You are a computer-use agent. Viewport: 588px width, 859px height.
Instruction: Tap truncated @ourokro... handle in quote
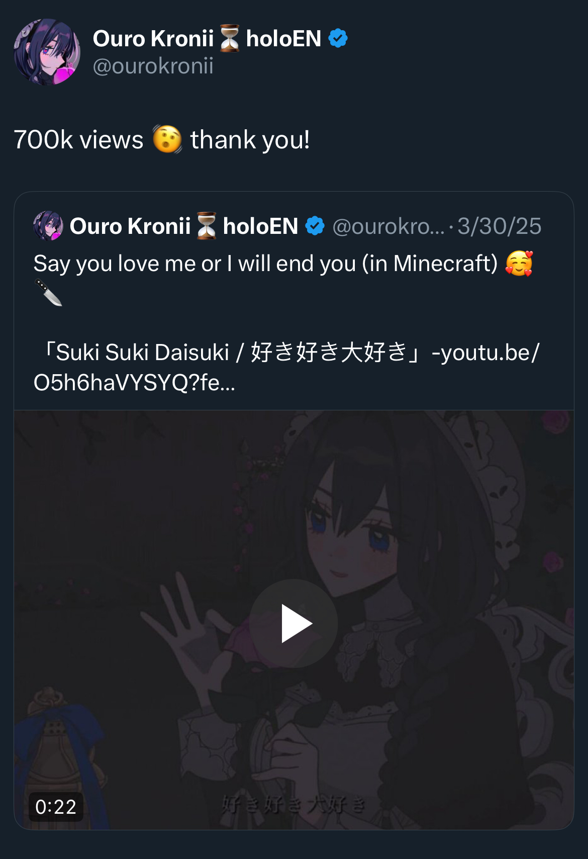388,226
